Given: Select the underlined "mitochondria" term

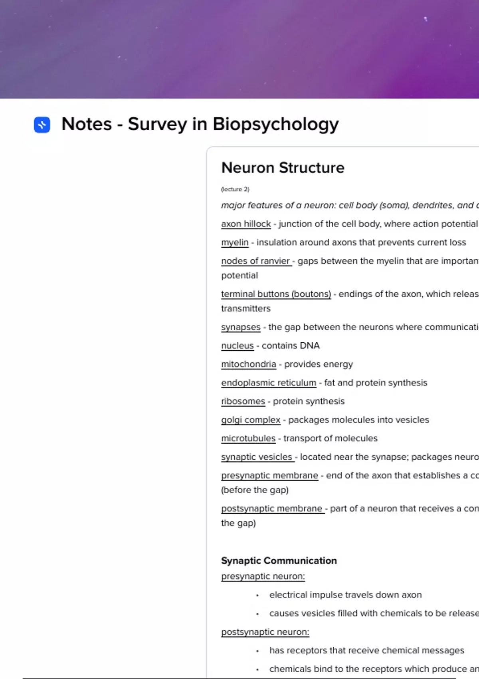Looking at the screenshot, I should pos(249,364).
